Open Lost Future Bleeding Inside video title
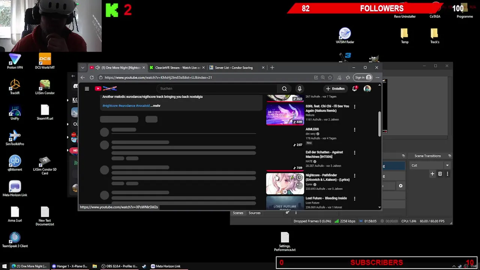The image size is (480, 270). [x=326, y=198]
